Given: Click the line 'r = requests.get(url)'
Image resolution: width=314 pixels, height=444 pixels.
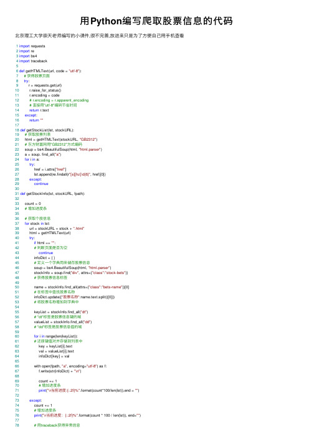Looking at the screenshot, I should coord(45,85).
